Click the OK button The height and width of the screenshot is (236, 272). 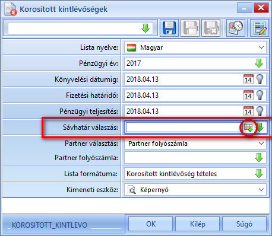pyautogui.click(x=151, y=224)
